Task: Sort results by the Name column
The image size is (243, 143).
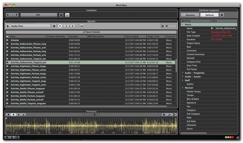Action: click(26, 36)
